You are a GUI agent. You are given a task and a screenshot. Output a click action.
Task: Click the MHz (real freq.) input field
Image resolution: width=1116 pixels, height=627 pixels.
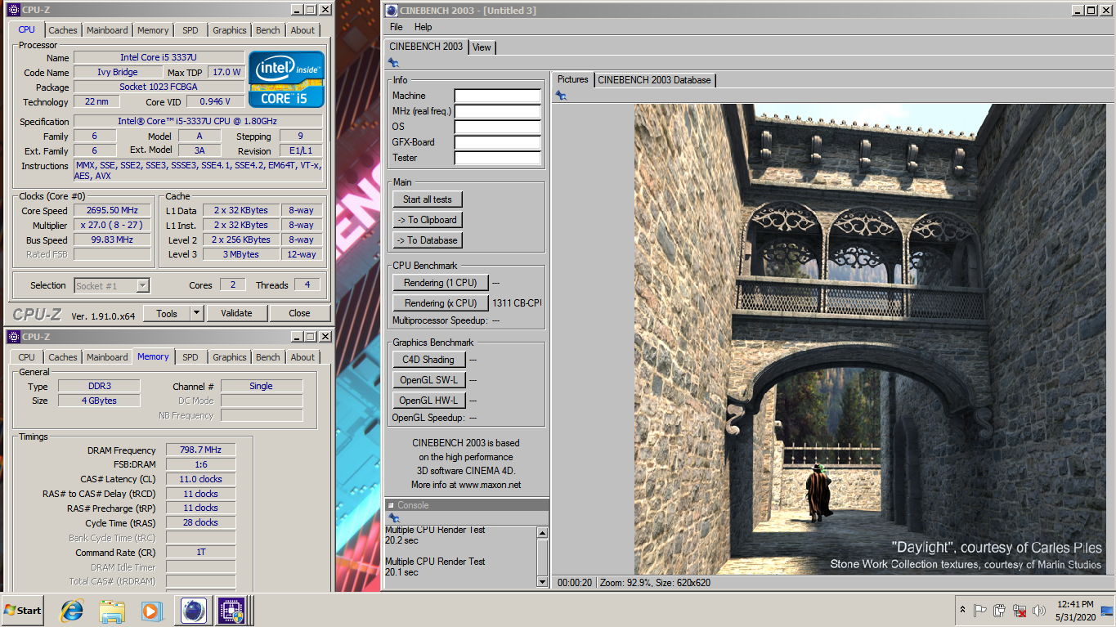pyautogui.click(x=498, y=111)
